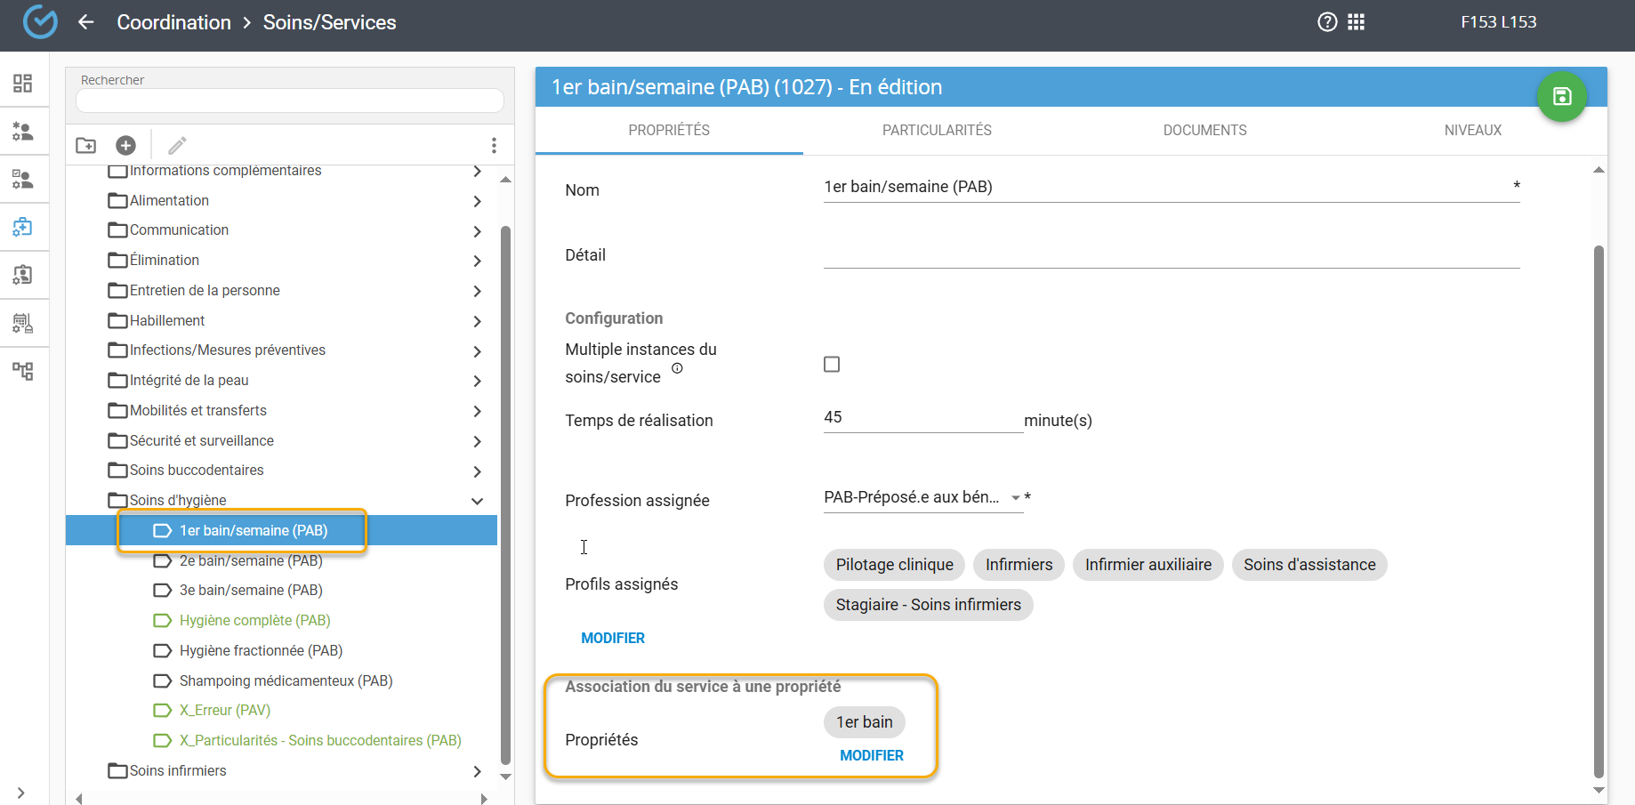Expand the Soins infirmiers folder
Viewport: 1635px width, 805px height.
tap(477, 771)
